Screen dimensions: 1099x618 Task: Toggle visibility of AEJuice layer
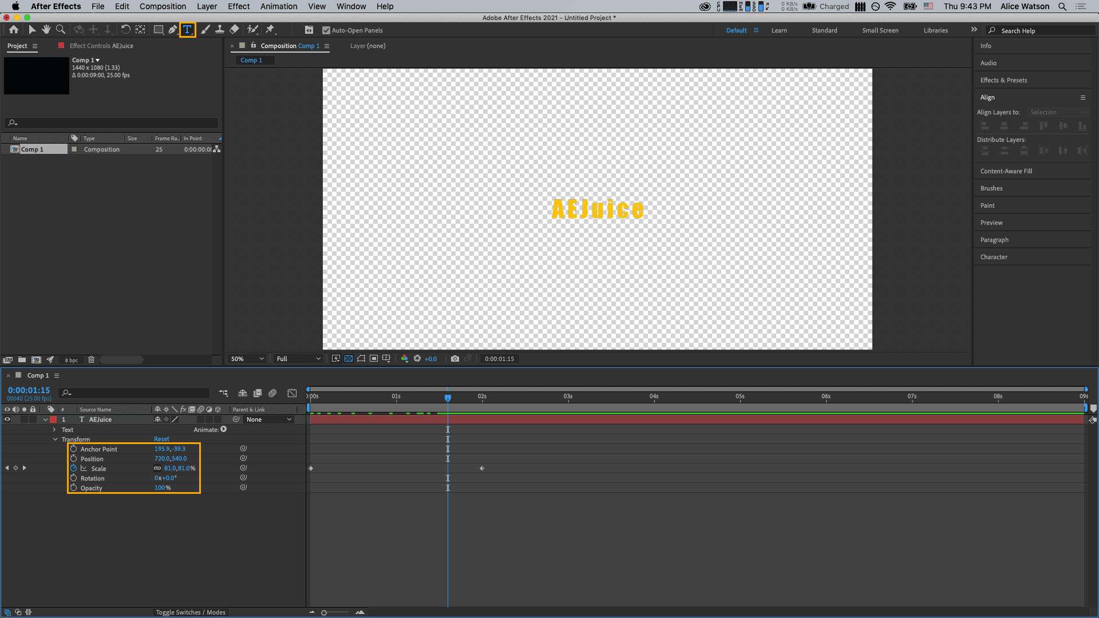[x=6, y=419]
